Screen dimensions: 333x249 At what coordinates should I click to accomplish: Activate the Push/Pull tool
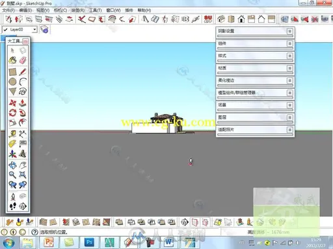tap(23, 103)
